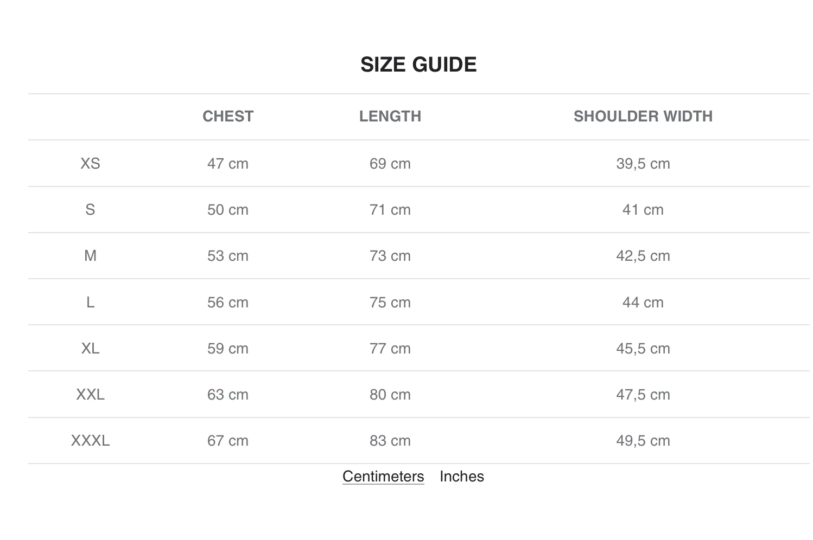Click the LENGTH column header

390,116
